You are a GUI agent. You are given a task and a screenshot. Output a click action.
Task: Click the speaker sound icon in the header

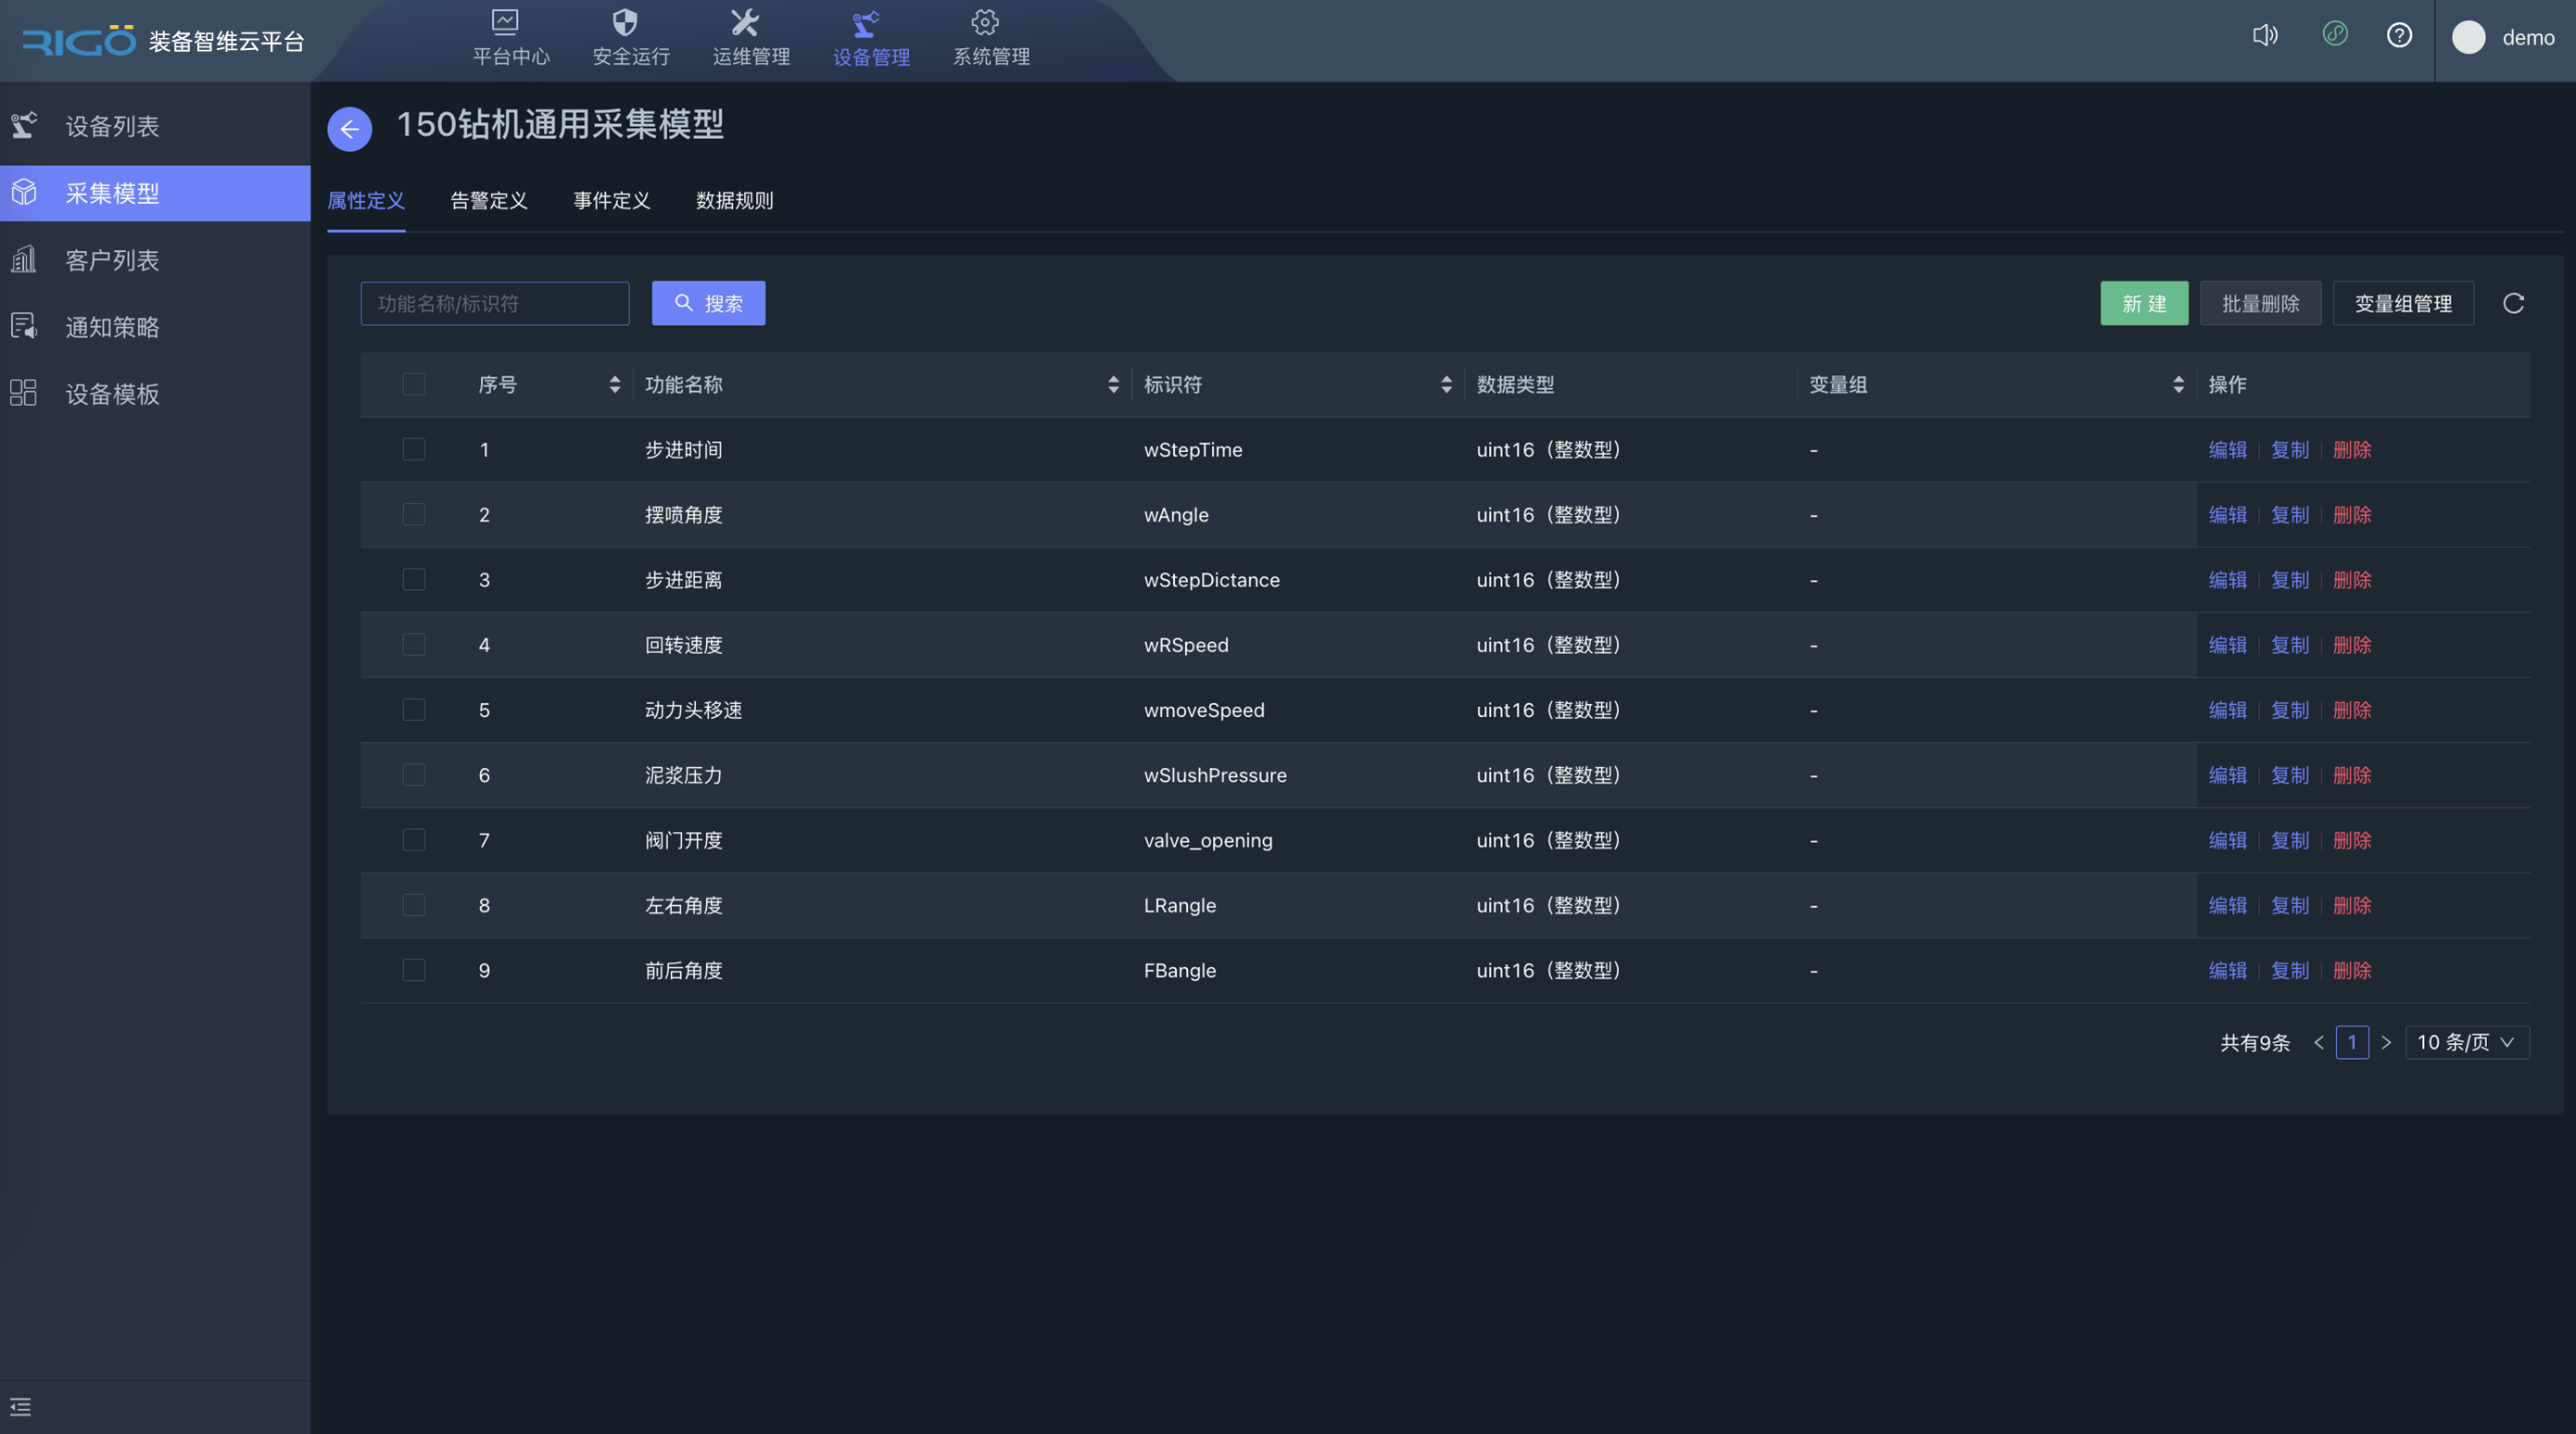(2265, 36)
